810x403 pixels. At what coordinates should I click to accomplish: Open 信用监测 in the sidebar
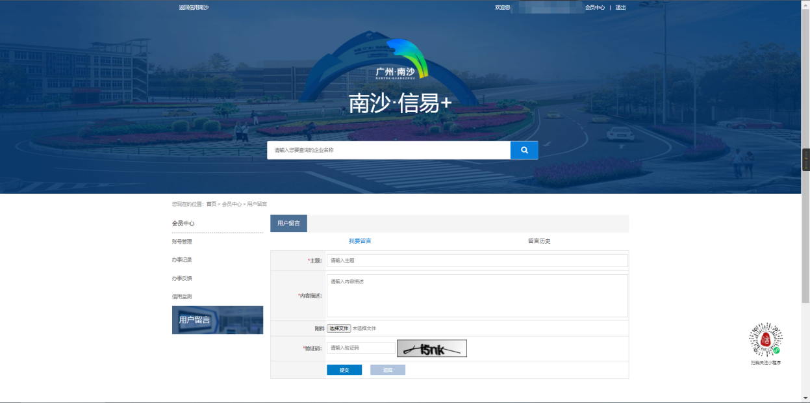182,296
